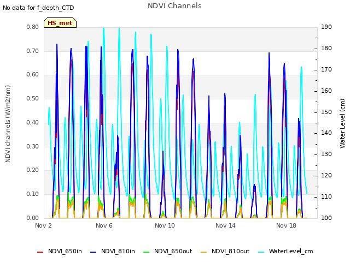Click the left axis title 'NDVI channels (W/m2/nm)'
The image size is (350, 262).
[x=8, y=124]
